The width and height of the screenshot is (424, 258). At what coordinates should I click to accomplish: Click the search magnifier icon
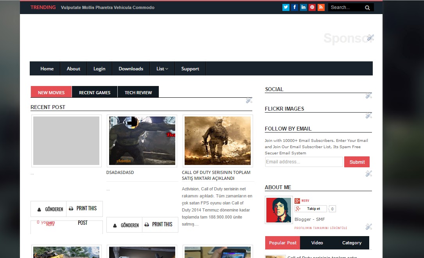[x=367, y=7]
